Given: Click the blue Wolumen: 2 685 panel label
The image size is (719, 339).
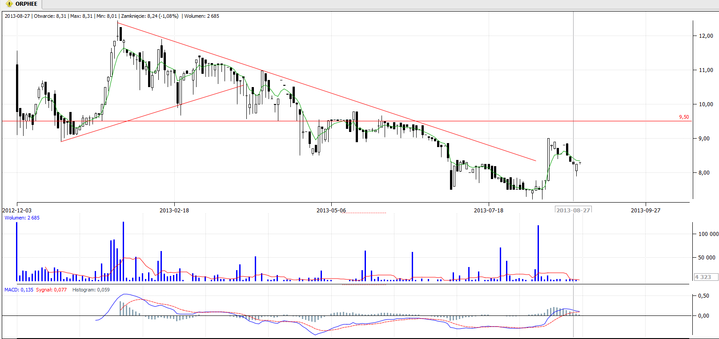Looking at the screenshot, I should 22,218.
